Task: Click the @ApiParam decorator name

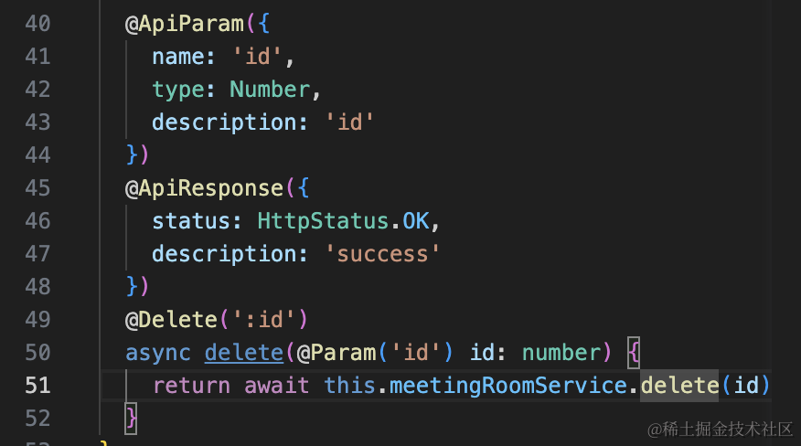Action: (x=185, y=24)
